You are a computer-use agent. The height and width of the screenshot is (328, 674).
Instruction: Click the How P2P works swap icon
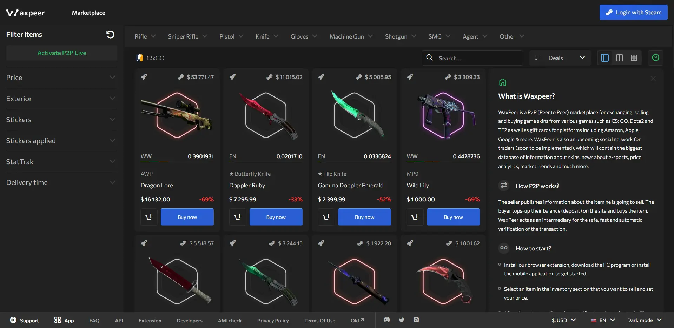pyautogui.click(x=504, y=186)
